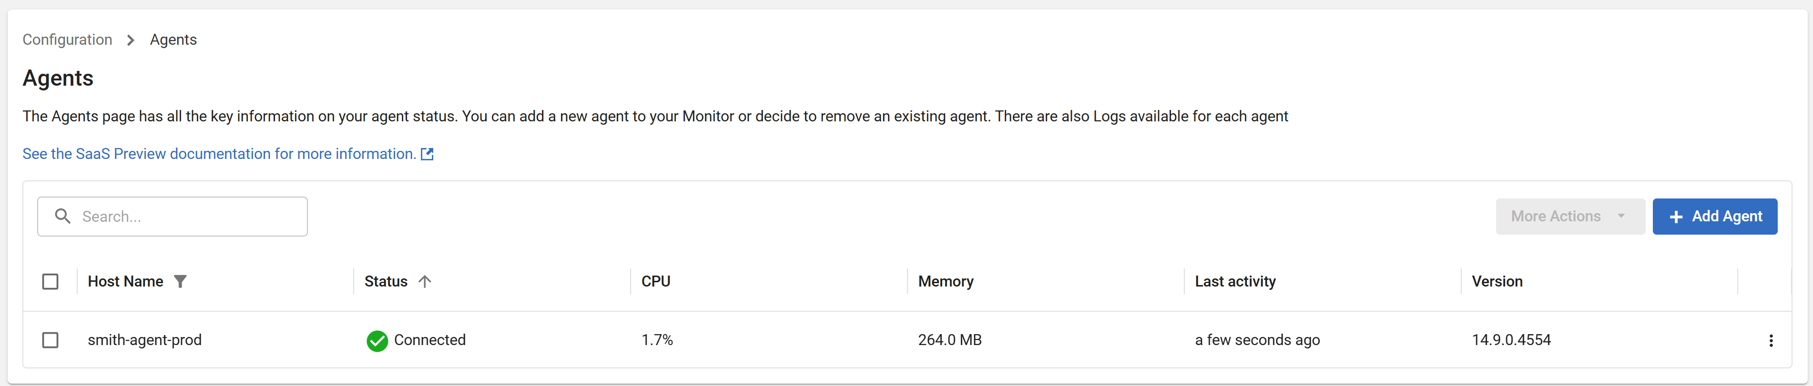Click the search magnifier icon
The width and height of the screenshot is (1813, 386).
coord(62,217)
